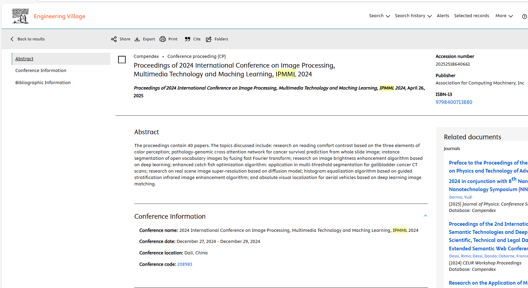
Task: Click the publisher Association for Computing Machinery
Action: coord(480,83)
